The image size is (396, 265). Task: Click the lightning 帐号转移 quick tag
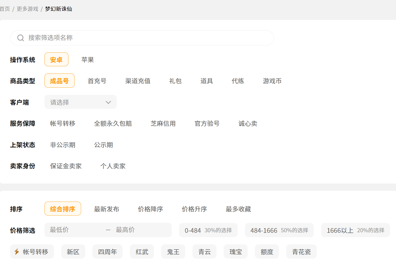[x=32, y=252]
